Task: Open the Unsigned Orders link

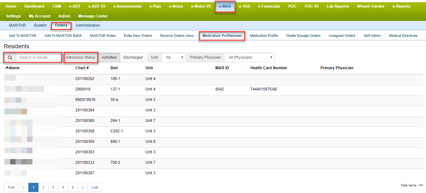Action: click(x=342, y=36)
